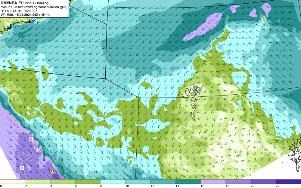This screenshot has height=188, width=301.
Task: Click the 'DMI/NEA-FI' title text
Action: point(11,3)
